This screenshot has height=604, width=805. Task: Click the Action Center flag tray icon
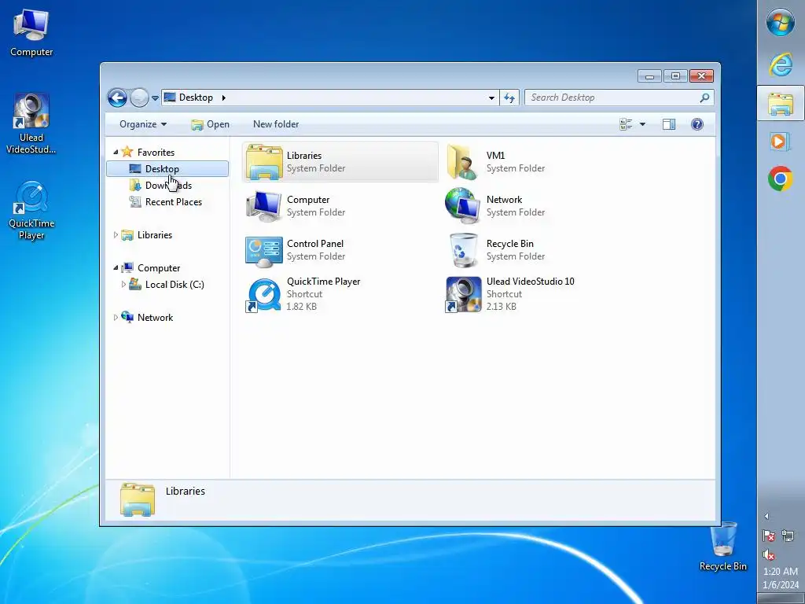point(769,536)
